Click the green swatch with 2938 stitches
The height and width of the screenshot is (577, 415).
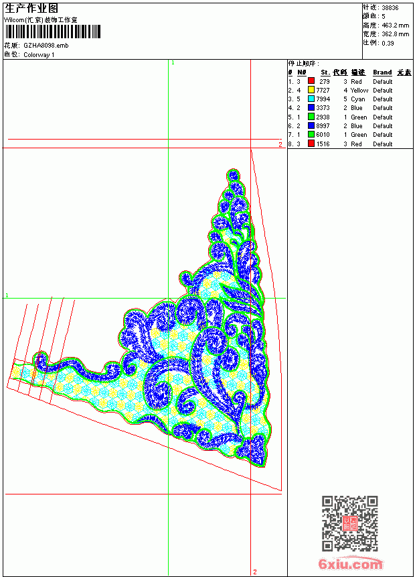(x=311, y=117)
